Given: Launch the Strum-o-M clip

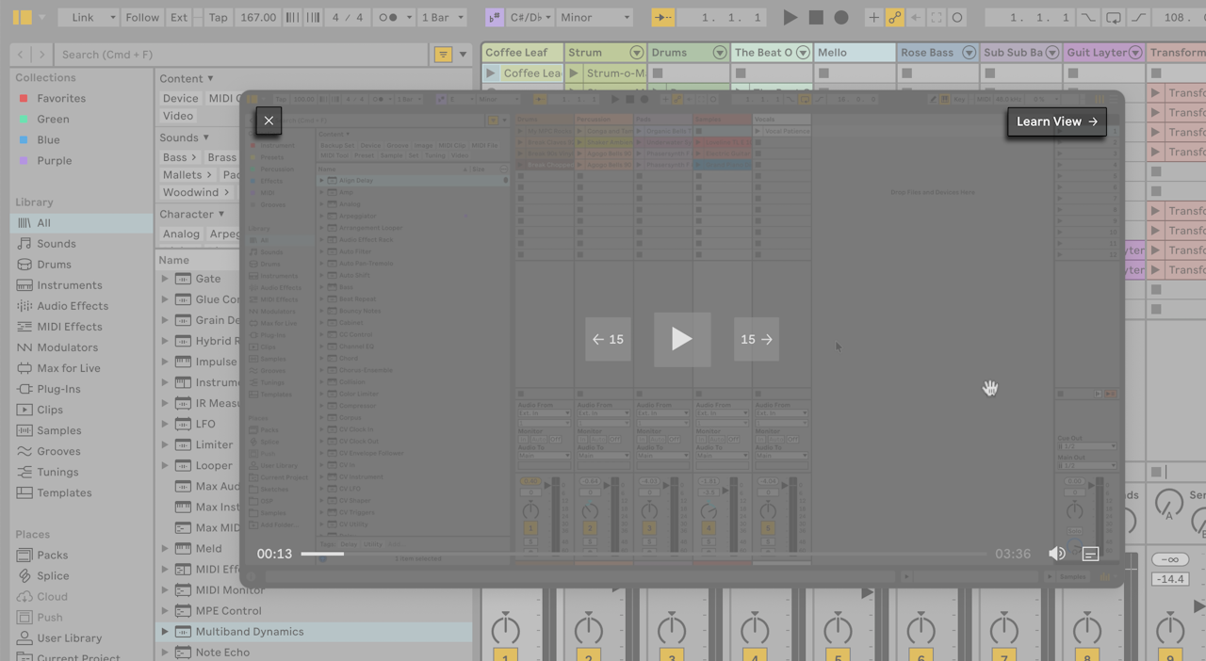Looking at the screenshot, I should 574,73.
